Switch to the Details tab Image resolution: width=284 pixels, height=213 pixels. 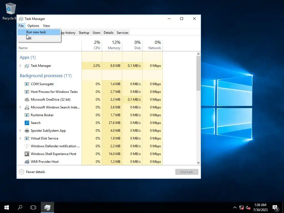point(109,33)
